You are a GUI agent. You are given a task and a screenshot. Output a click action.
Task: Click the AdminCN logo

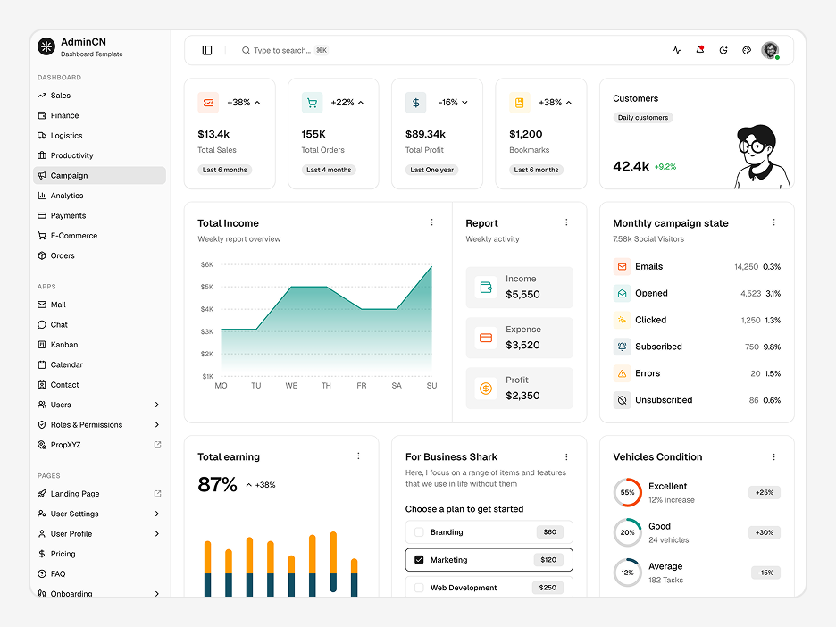[x=46, y=46]
